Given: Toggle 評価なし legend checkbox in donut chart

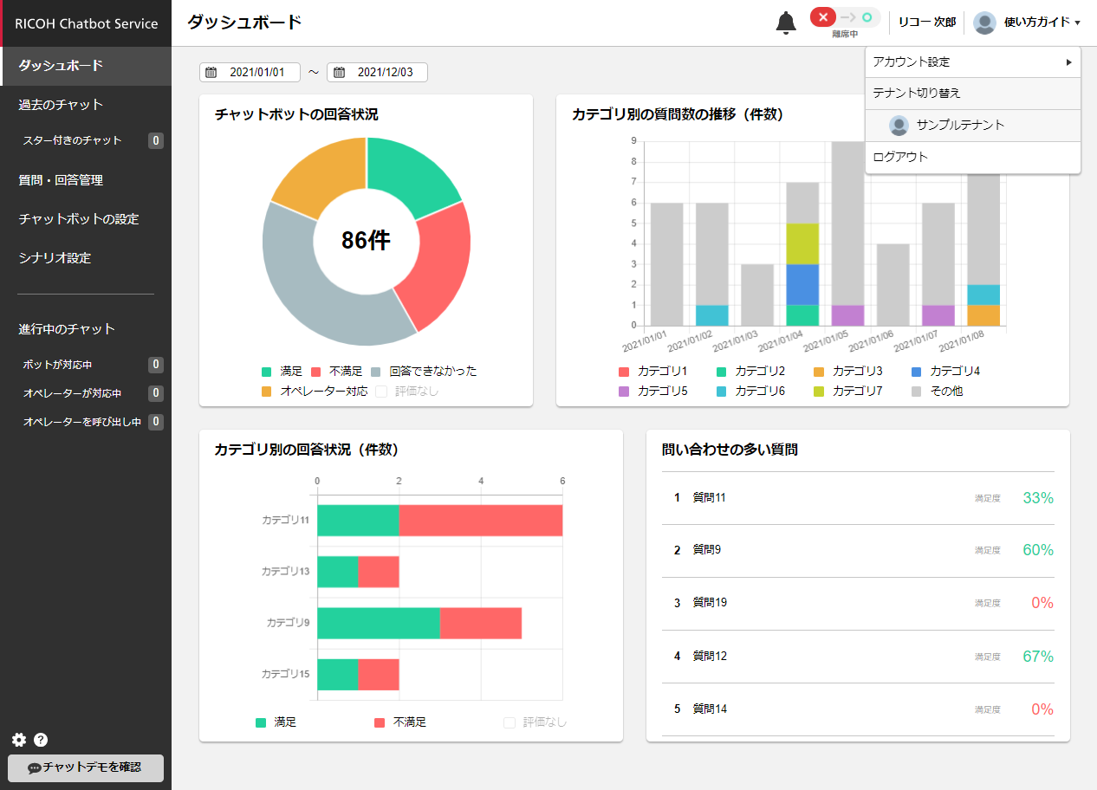Looking at the screenshot, I should pyautogui.click(x=381, y=392).
